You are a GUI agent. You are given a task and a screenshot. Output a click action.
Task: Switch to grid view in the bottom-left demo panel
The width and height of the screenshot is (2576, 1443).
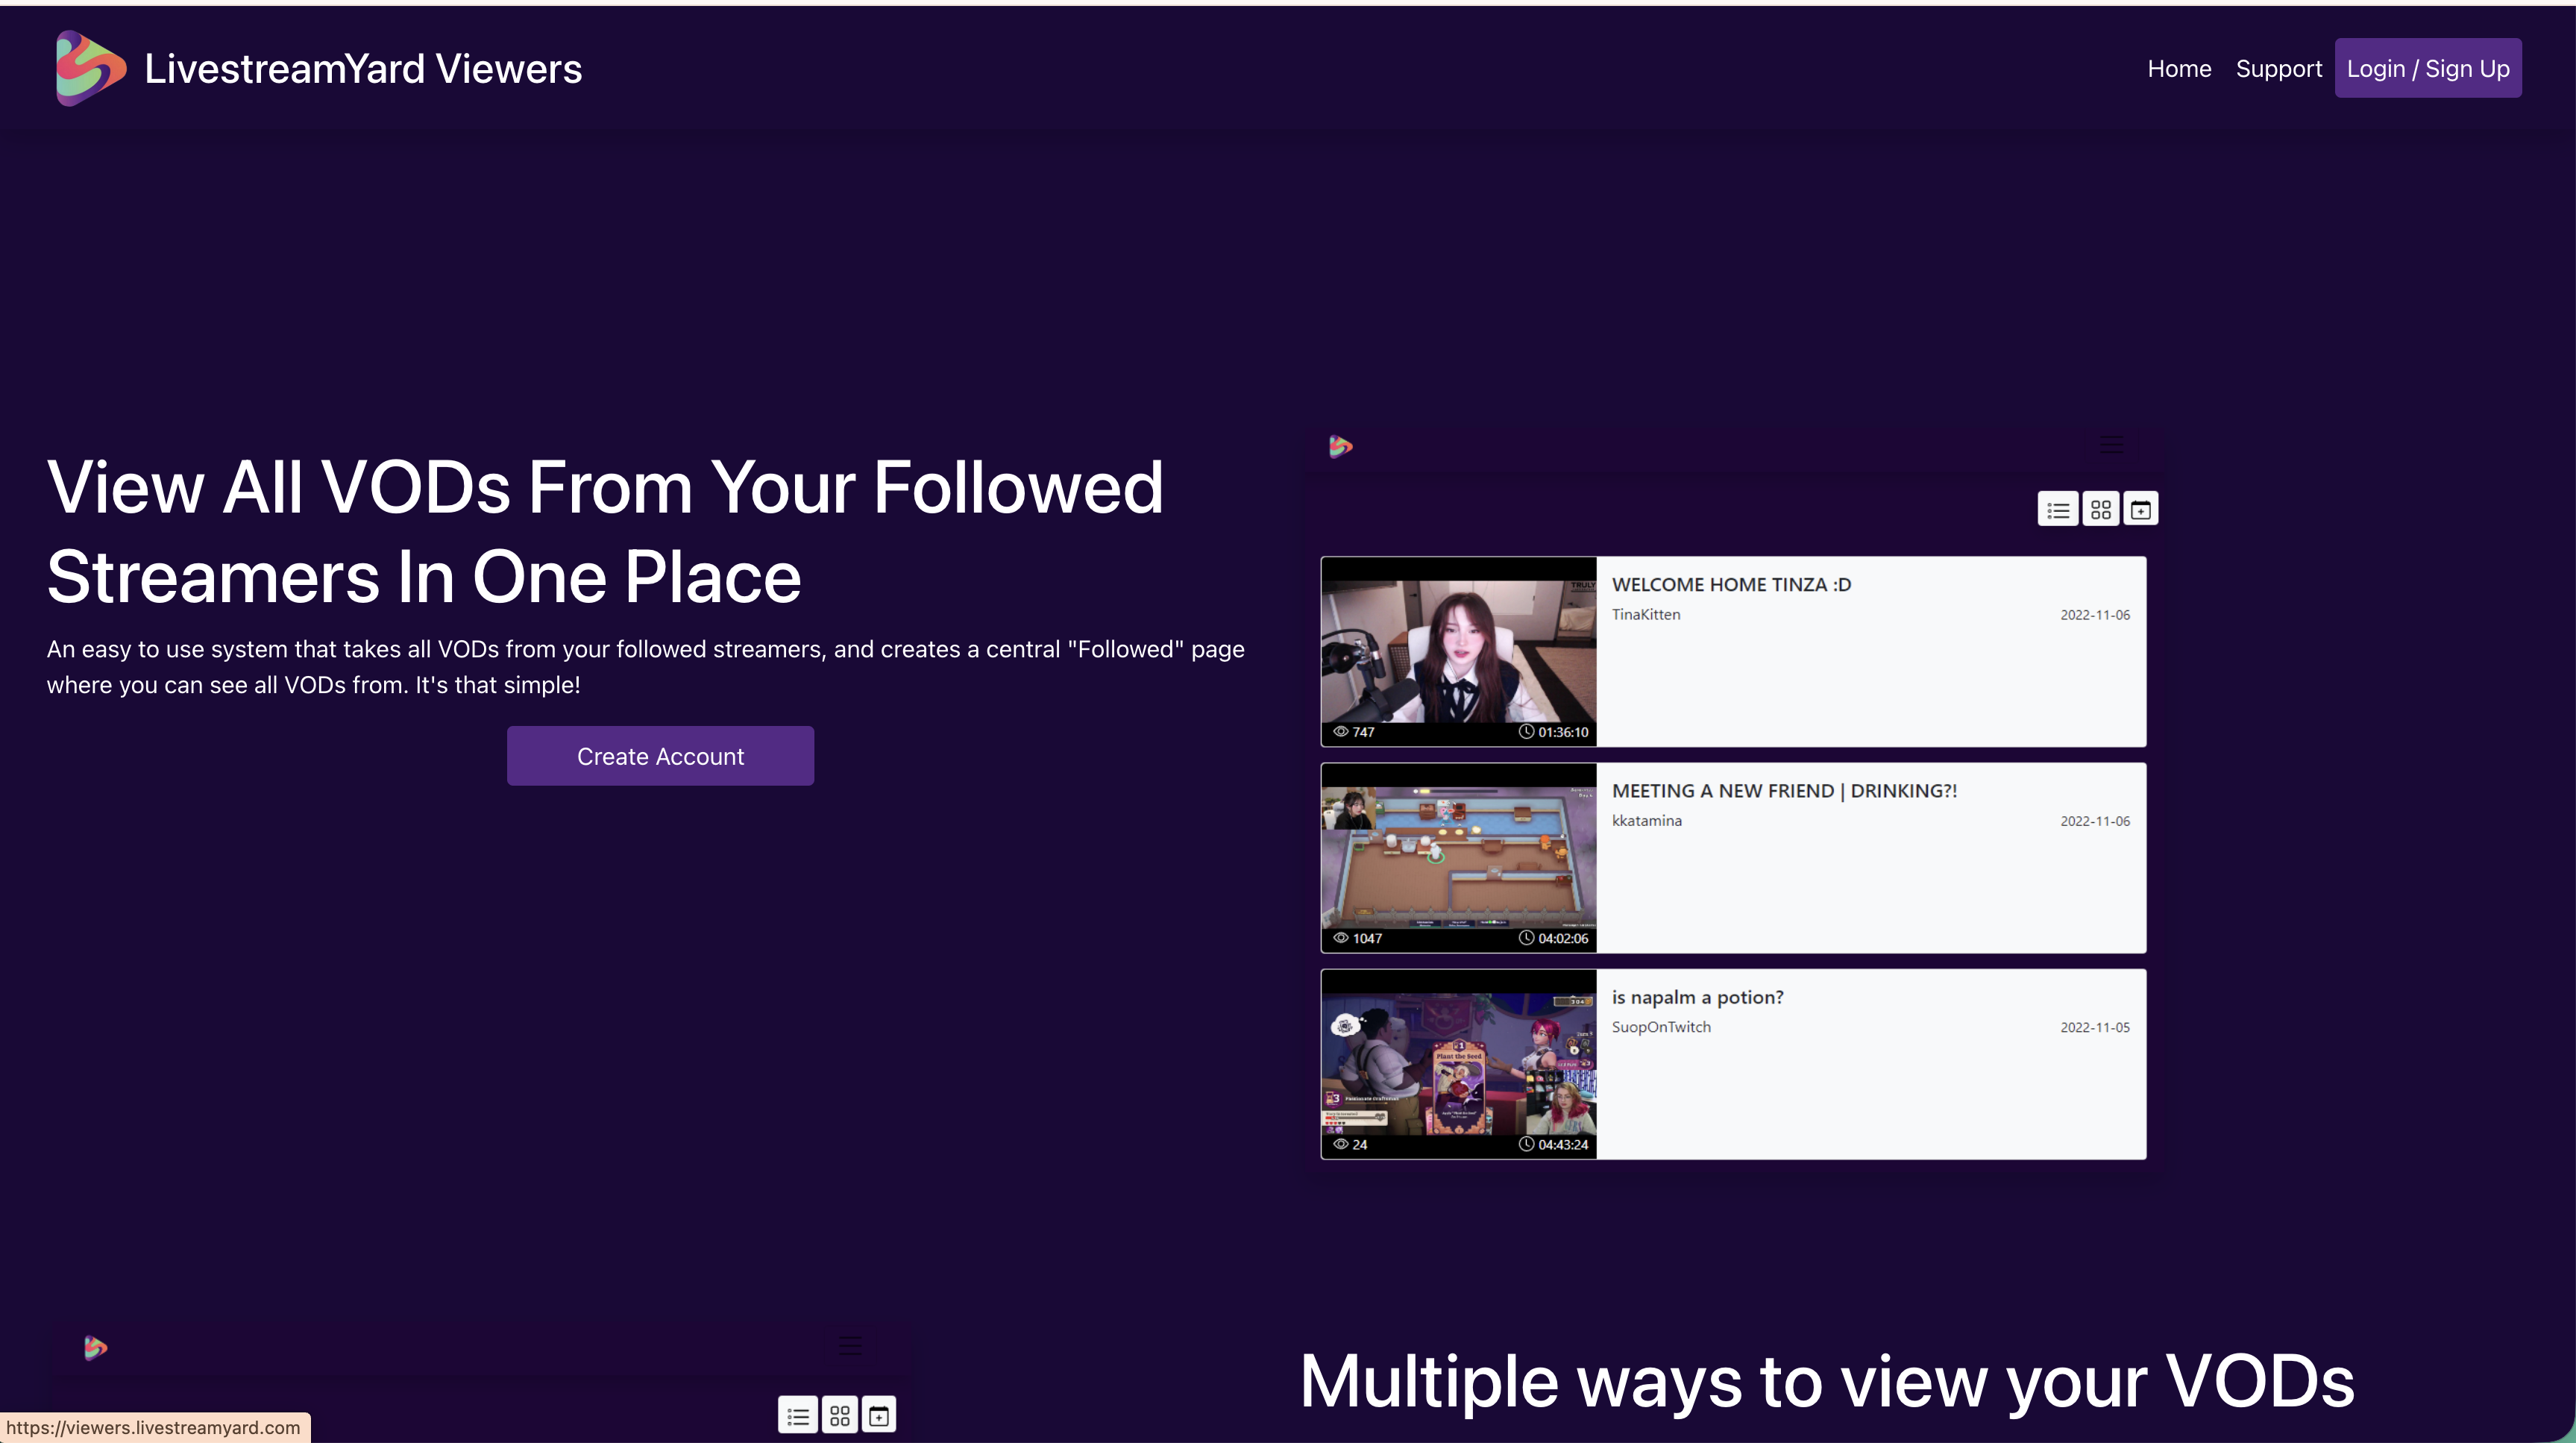839,1415
